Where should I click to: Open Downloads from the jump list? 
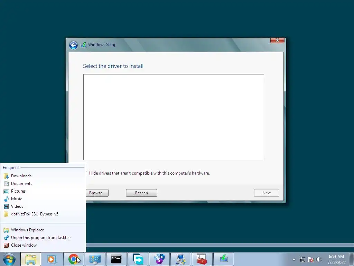pos(43,176)
